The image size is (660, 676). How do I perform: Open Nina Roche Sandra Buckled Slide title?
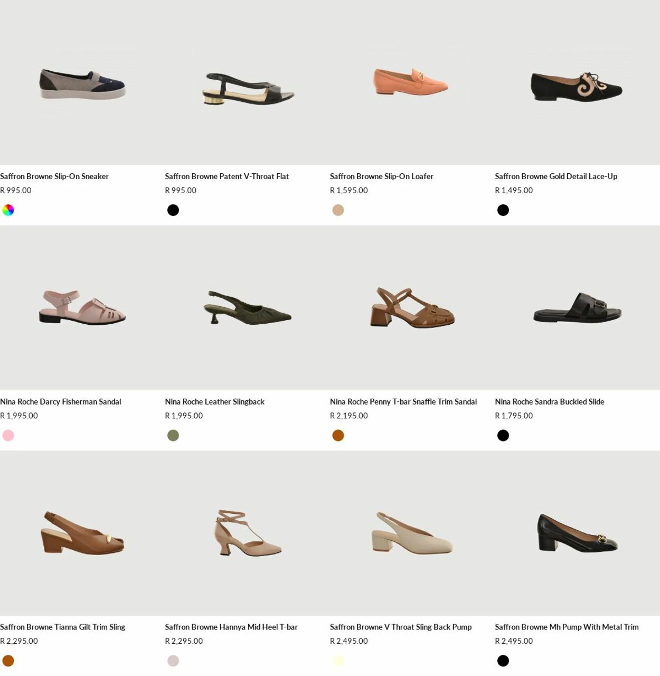coord(550,402)
